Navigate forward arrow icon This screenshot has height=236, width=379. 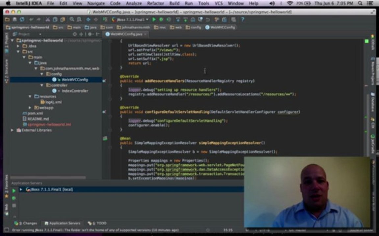[96, 20]
